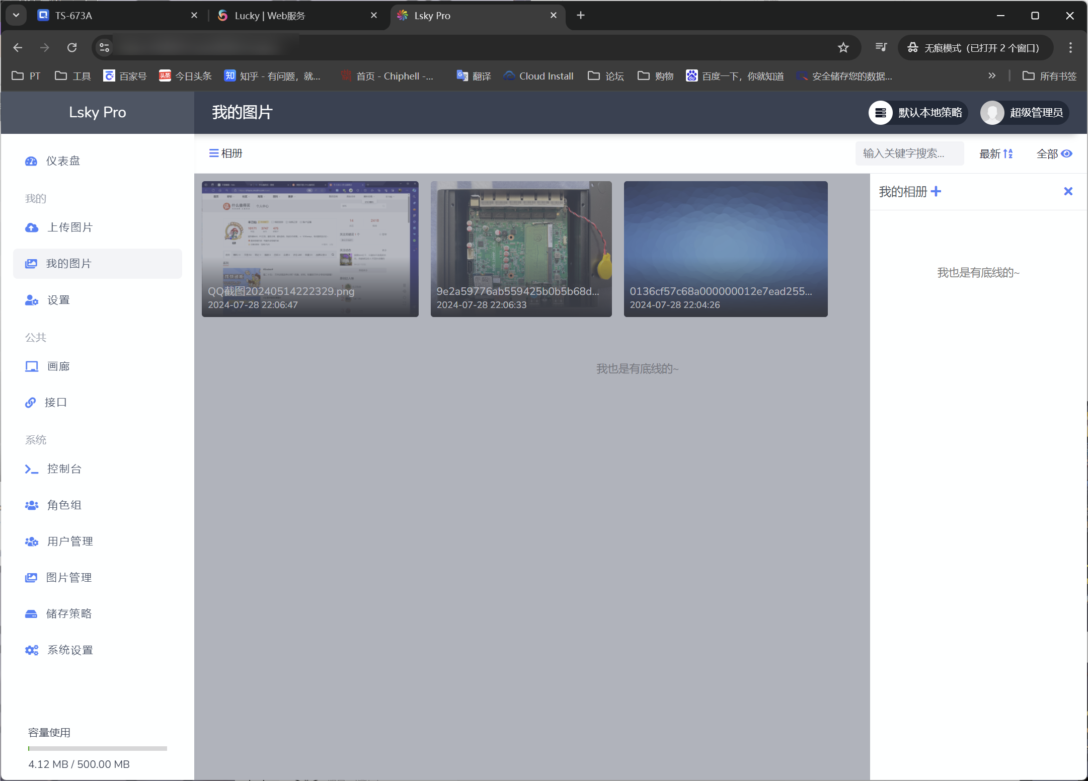Image resolution: width=1088 pixels, height=781 pixels.
Task: Open 百度一下 bookmark
Action: pyautogui.click(x=735, y=76)
